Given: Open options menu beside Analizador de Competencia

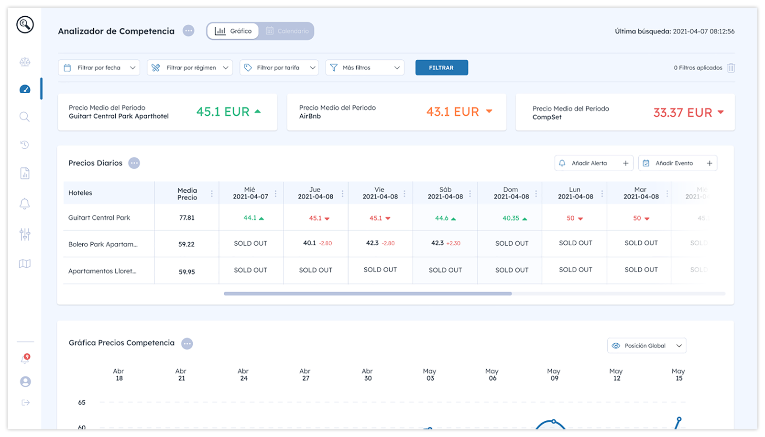Looking at the screenshot, I should 188,31.
